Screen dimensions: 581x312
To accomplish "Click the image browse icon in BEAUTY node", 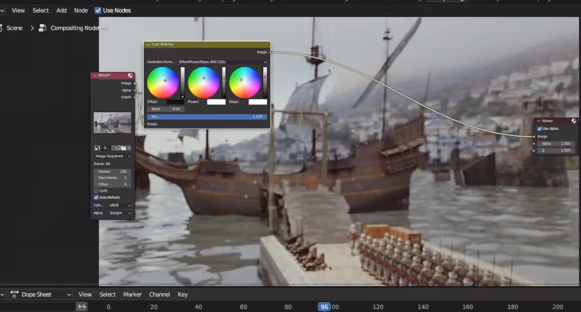I will [x=97, y=148].
